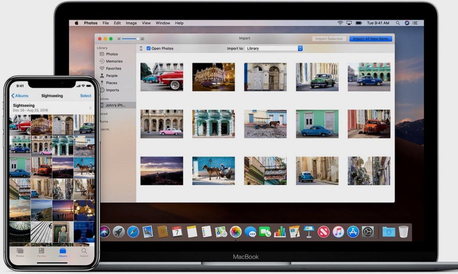Open the Edit menu
The height and width of the screenshot is (274, 458).
click(x=117, y=23)
